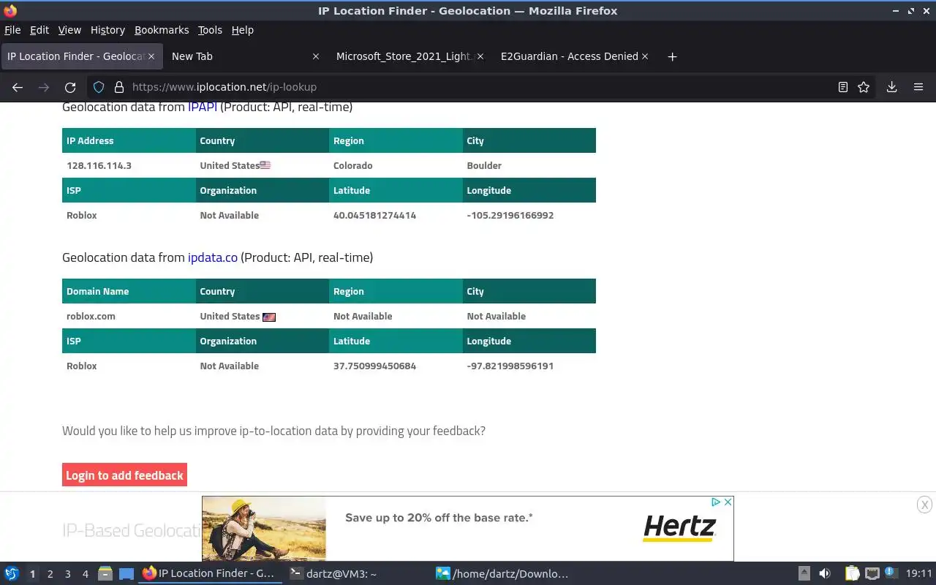
Task: Reload the current page
Action: 70,87
